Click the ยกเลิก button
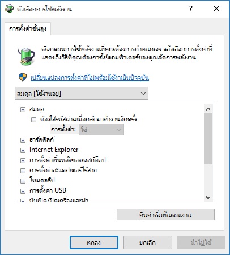The image size is (230, 255). pyautogui.click(x=148, y=243)
